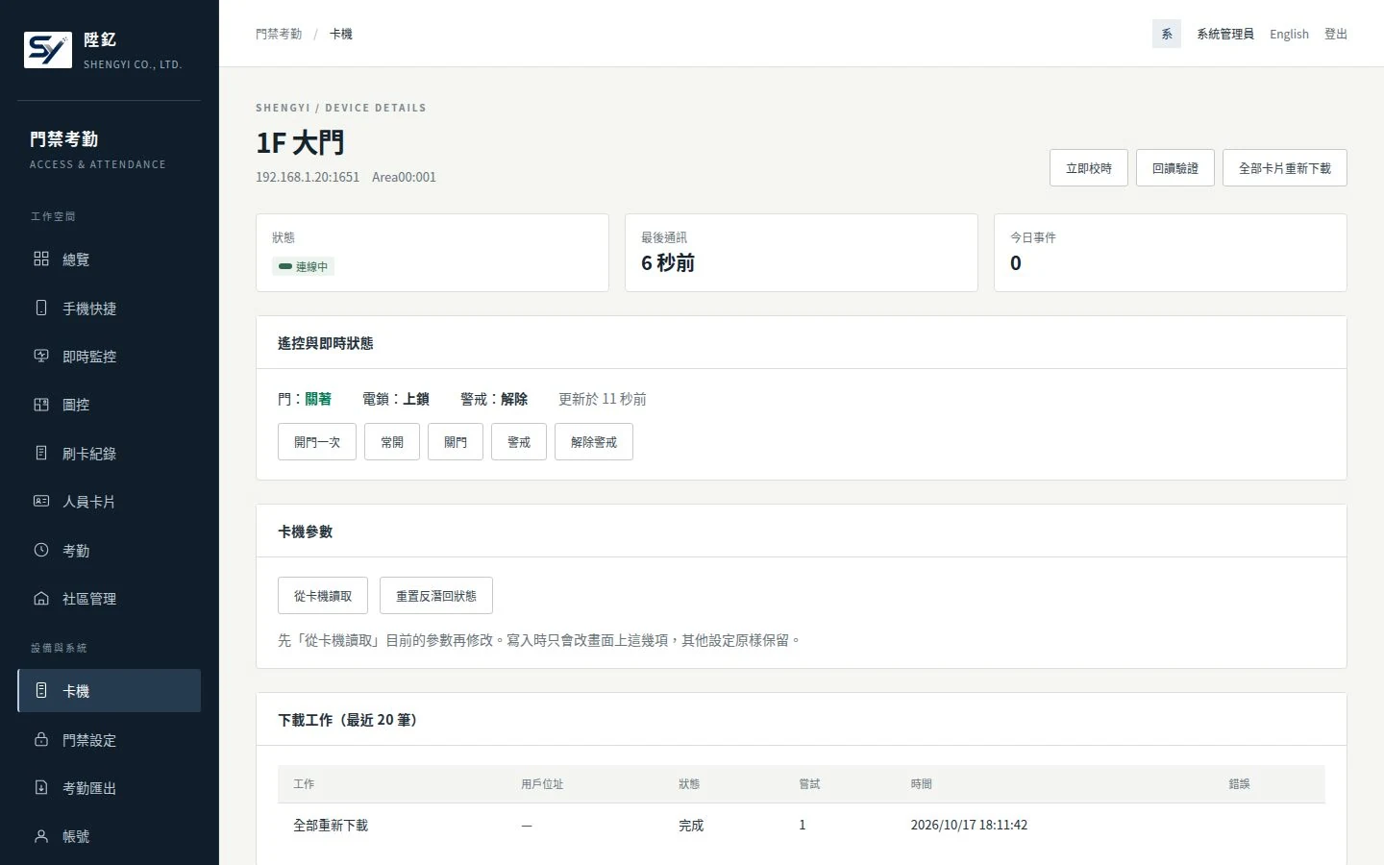Navigate to 刷卡紀錄 page
This screenshot has width=1384, height=865.
click(x=109, y=454)
